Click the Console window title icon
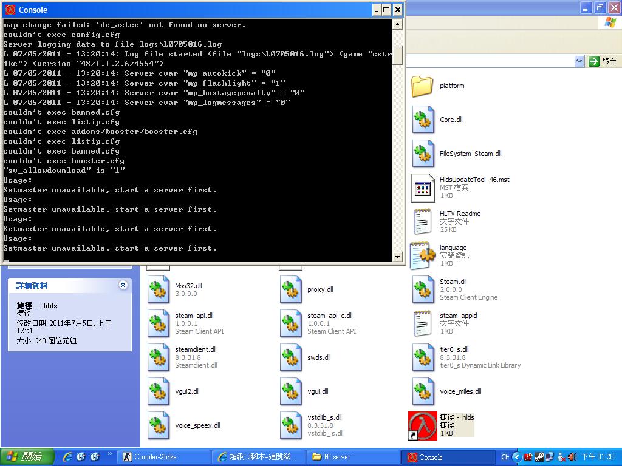622x466 pixels. [11, 10]
